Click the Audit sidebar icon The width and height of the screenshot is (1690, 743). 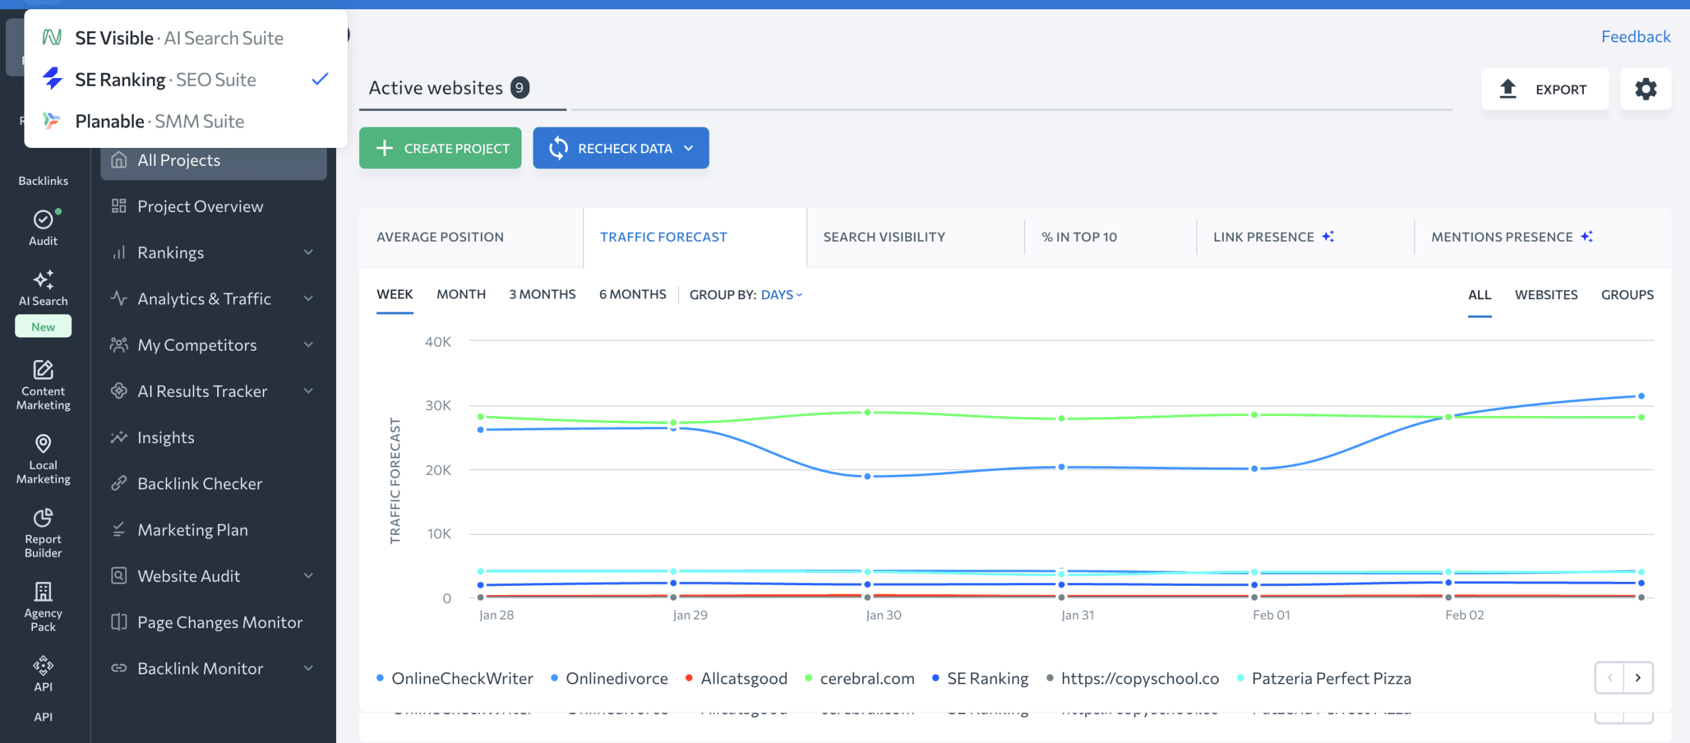[43, 220]
